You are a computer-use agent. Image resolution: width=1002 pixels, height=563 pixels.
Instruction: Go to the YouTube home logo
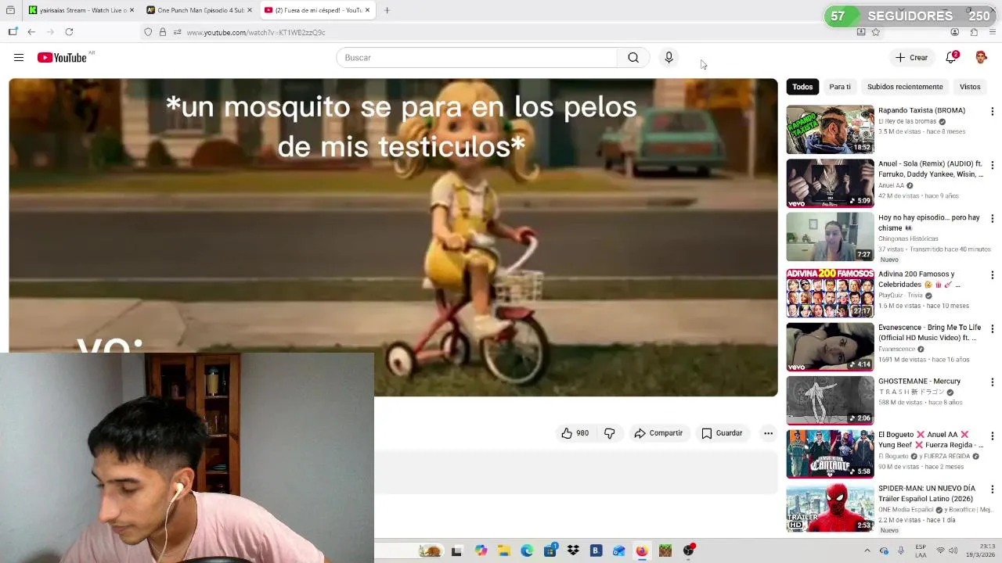coord(62,57)
